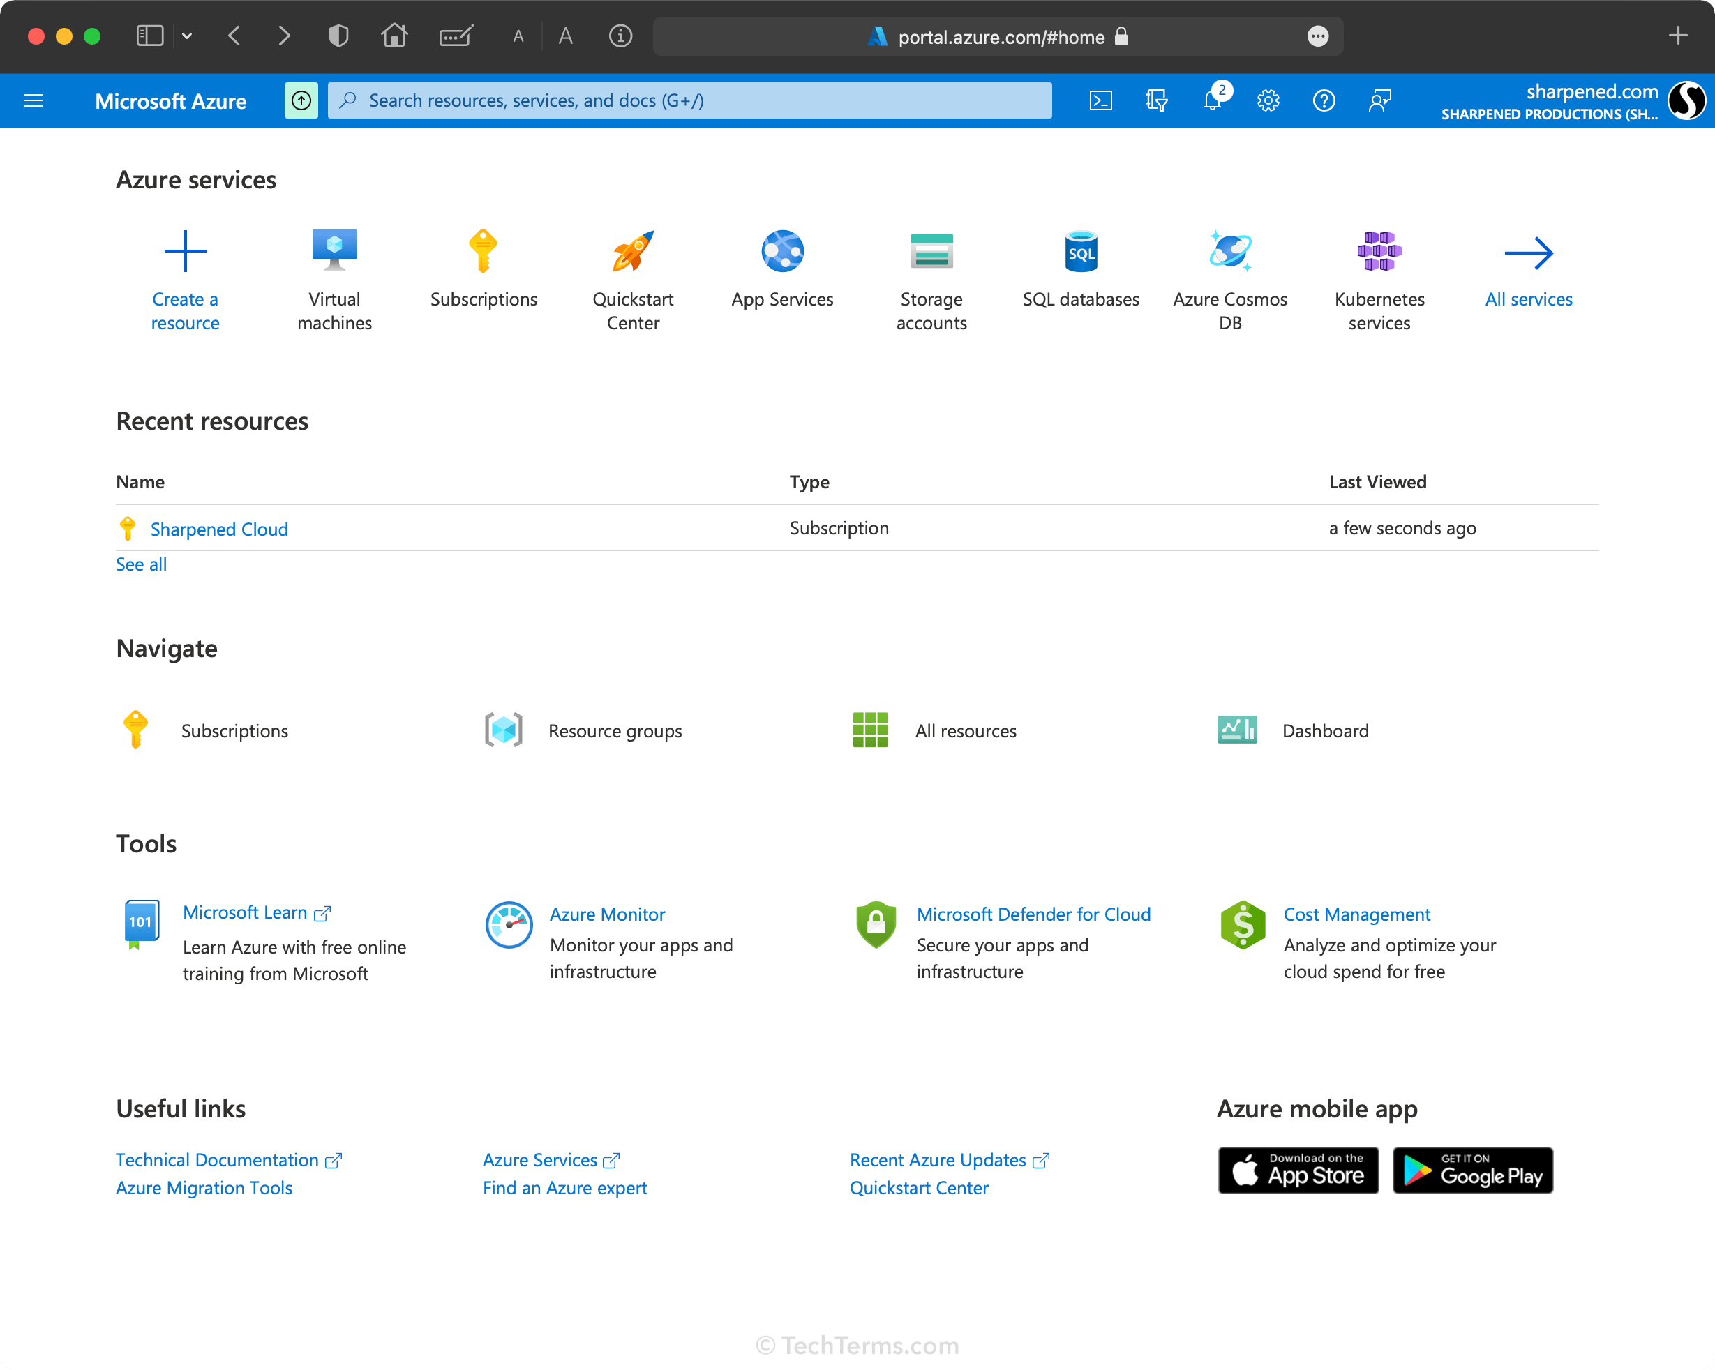Click the Cost Management dollar icon
This screenshot has width=1715, height=1370.
[x=1243, y=925]
